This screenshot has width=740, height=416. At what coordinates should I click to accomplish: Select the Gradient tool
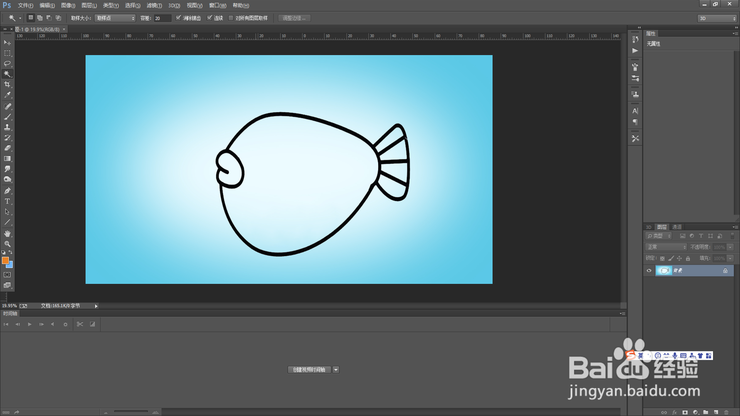pos(7,158)
